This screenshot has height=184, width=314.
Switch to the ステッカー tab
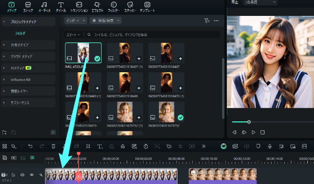coord(130,7)
